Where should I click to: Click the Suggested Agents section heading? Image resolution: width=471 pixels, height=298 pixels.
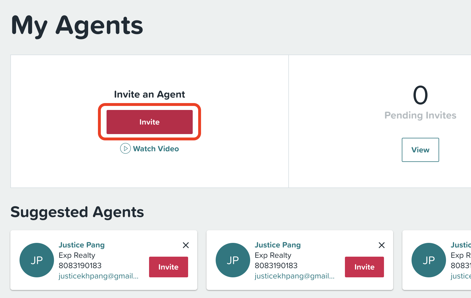coord(77,212)
